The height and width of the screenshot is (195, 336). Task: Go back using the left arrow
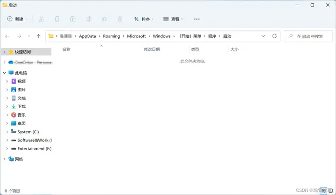(x=7, y=36)
